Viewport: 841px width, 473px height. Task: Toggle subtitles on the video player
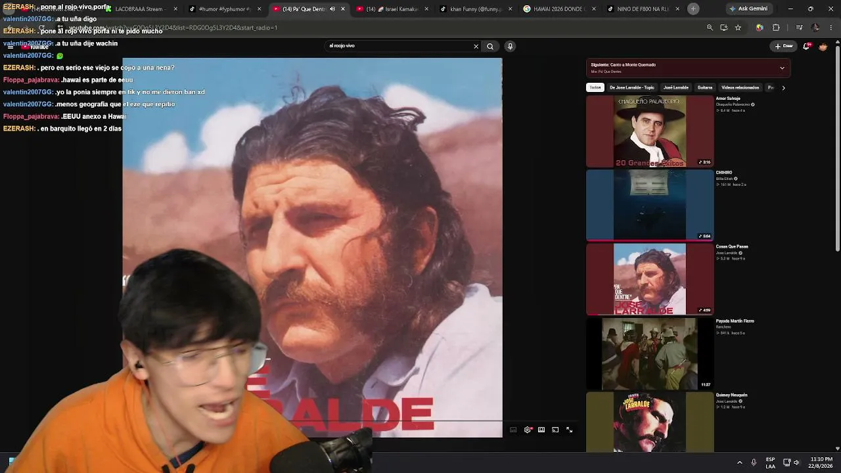(513, 430)
